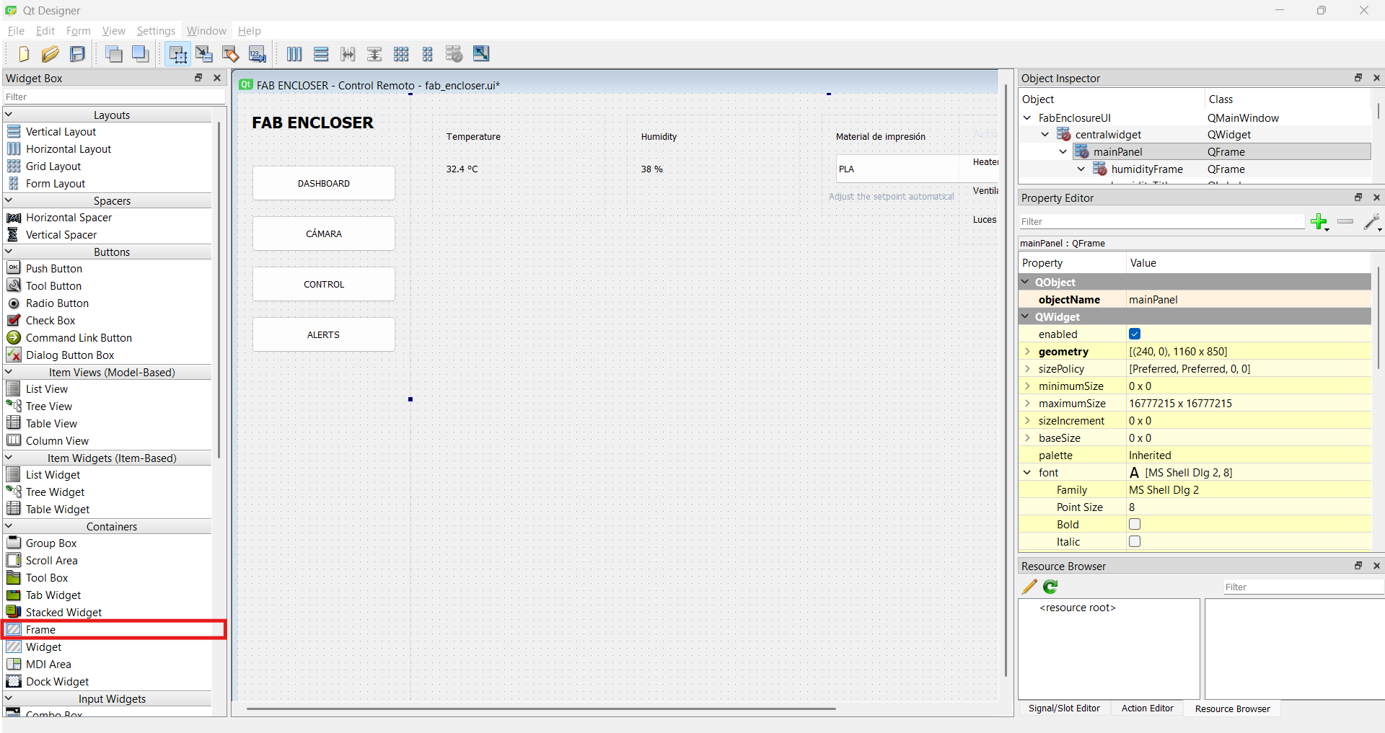Viewport: 1385px width, 733px height.
Task: Float the Widget Box panel
Action: tap(198, 78)
